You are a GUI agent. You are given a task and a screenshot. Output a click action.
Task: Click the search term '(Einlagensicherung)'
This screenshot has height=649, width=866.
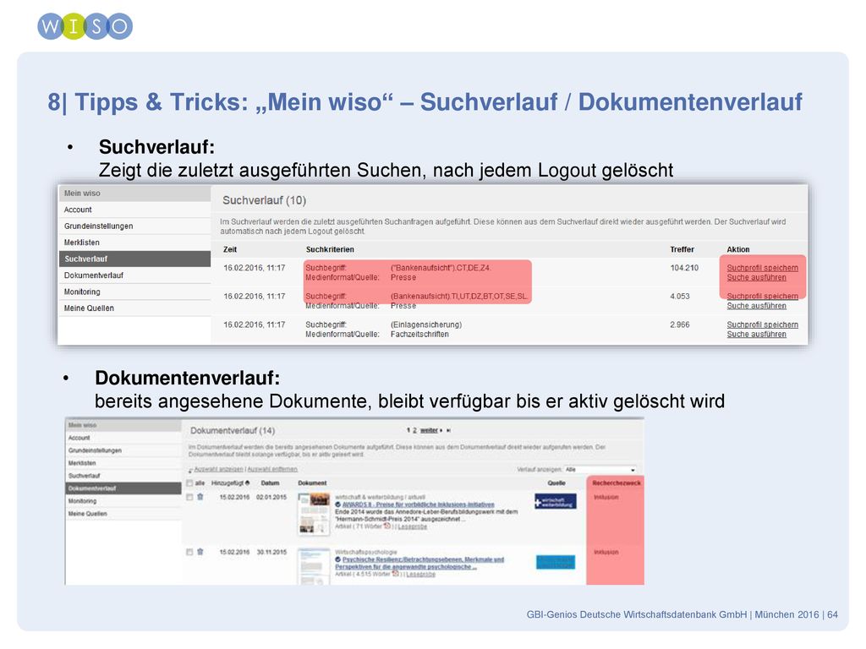click(426, 324)
